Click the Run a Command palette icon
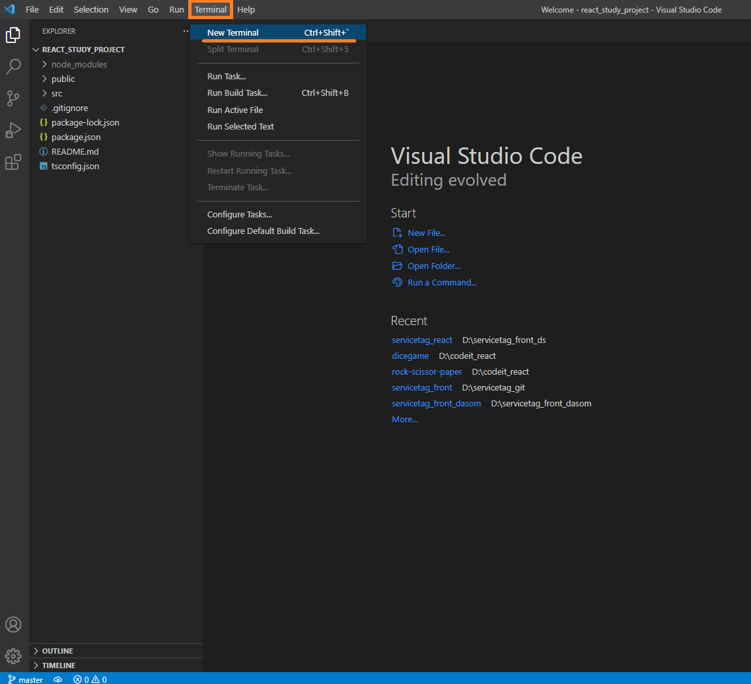This screenshot has width=751, height=684. (397, 282)
